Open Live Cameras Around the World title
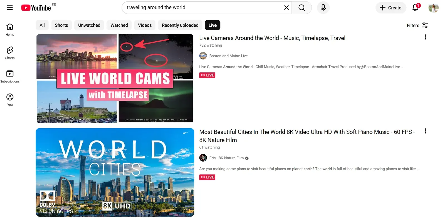The height and width of the screenshot is (219, 445). 272,38
